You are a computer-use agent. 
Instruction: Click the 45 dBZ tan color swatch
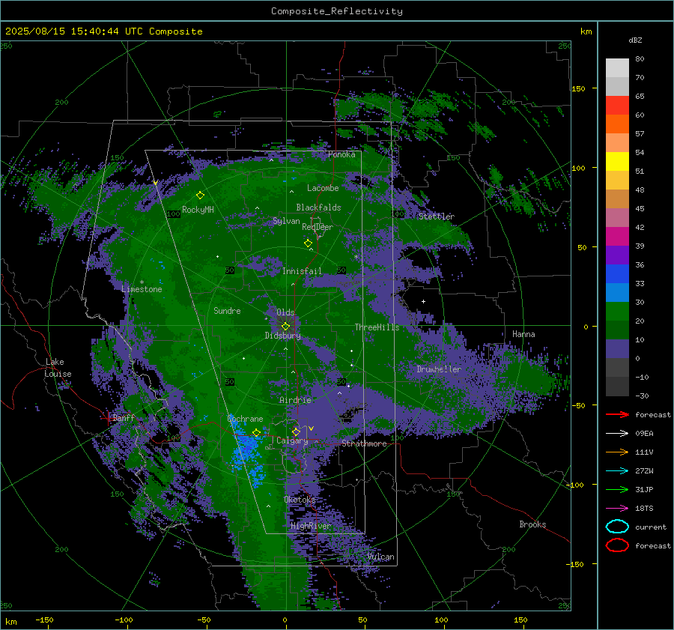click(617, 199)
